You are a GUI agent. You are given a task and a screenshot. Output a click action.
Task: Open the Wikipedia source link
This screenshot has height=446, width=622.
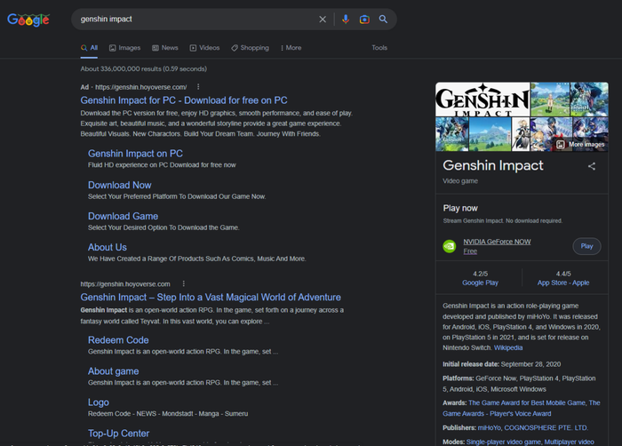508,347
